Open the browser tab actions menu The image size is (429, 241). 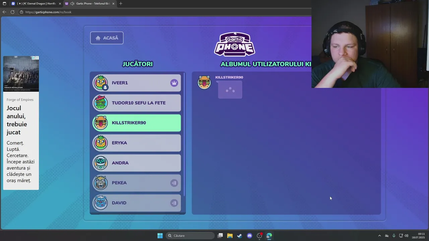pos(4,4)
